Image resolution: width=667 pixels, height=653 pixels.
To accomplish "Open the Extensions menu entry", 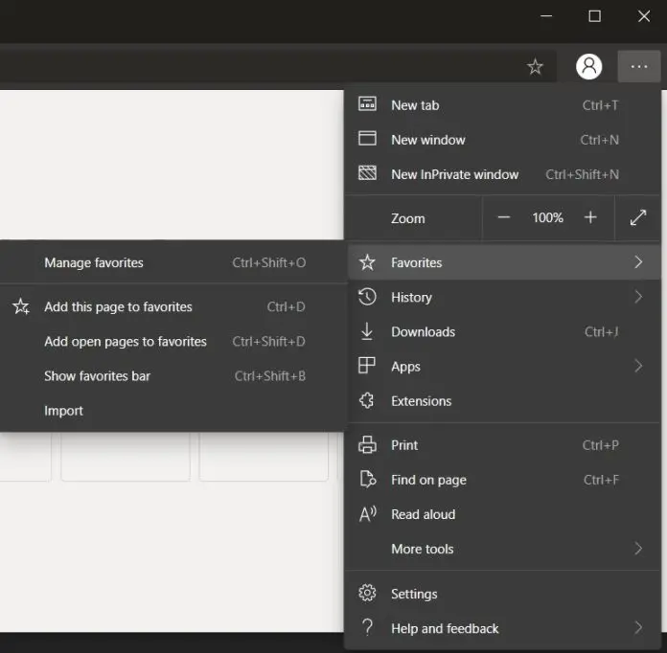I will point(502,401).
